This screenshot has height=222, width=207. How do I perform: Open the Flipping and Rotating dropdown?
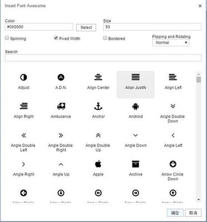[171, 42]
